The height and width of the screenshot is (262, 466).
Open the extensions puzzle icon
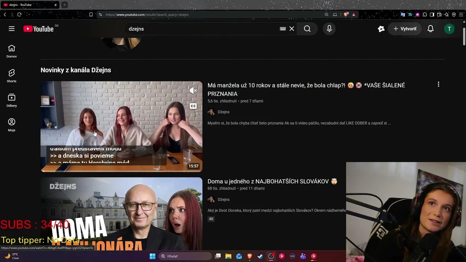424,15
